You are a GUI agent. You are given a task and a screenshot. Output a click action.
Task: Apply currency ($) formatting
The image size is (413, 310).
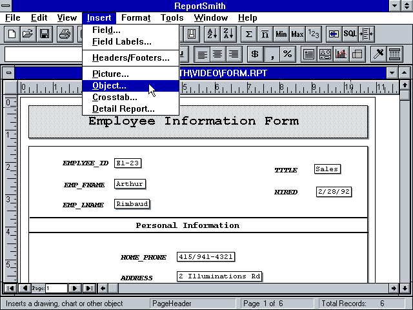(x=255, y=54)
